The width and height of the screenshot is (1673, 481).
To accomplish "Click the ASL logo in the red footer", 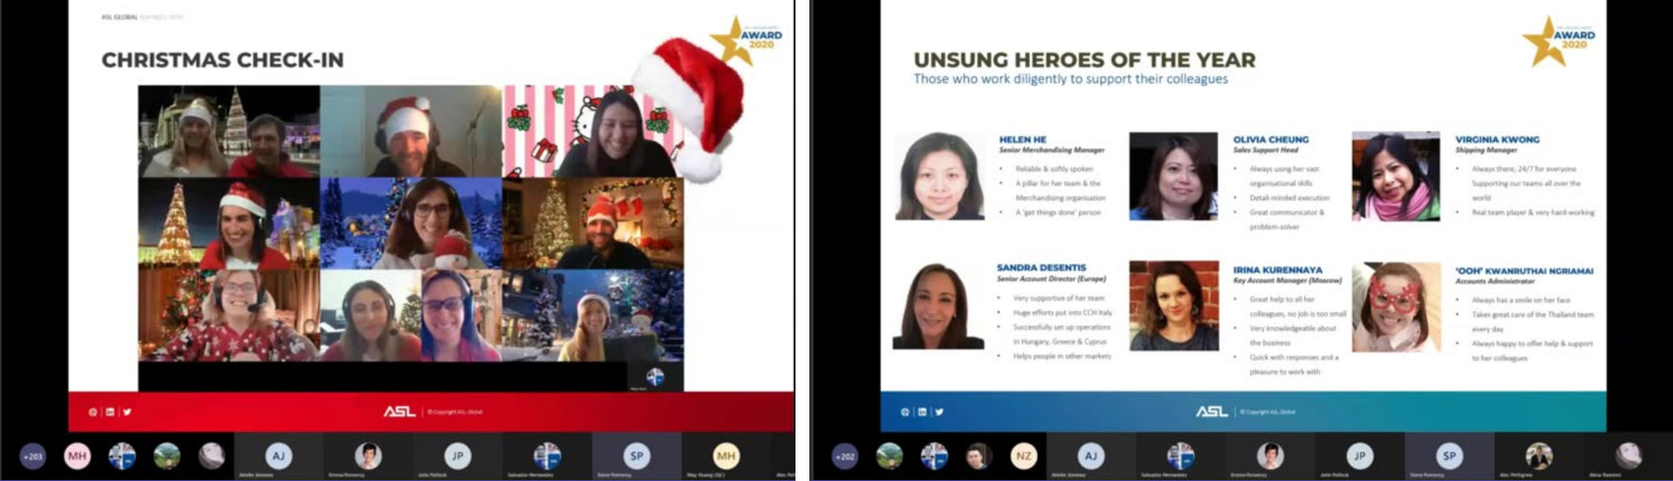I will point(399,412).
